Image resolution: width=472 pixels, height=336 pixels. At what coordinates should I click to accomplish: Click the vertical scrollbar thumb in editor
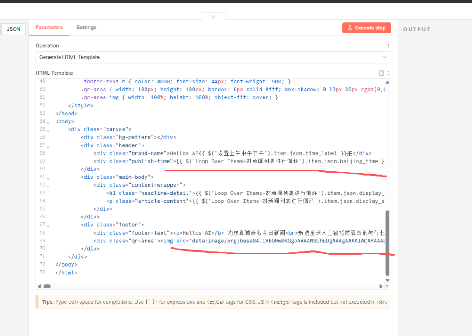click(387, 242)
